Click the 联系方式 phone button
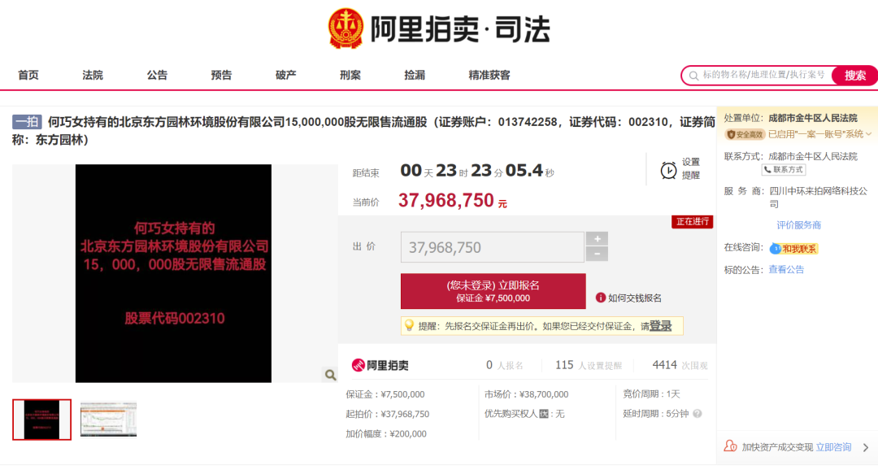Viewport: 878px width, 474px height. tap(784, 170)
